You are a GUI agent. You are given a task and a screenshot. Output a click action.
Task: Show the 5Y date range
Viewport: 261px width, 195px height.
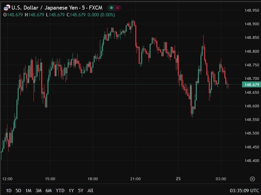point(81,190)
